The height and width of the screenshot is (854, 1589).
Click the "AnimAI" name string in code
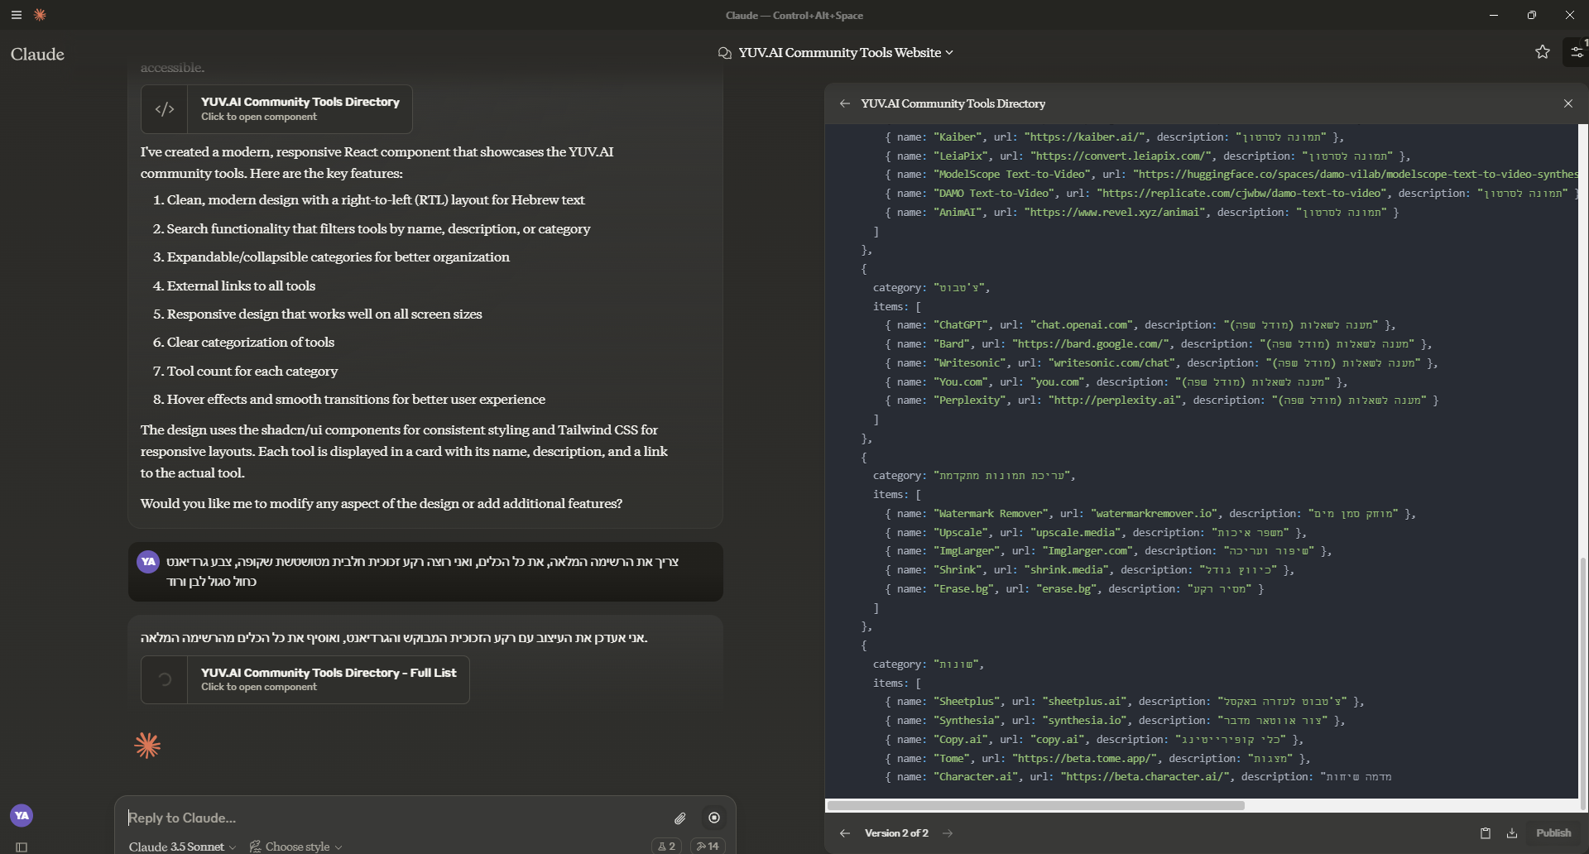(x=957, y=213)
